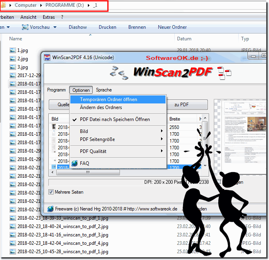Select file 2018-02-23_18-42-04_winscan_to_pdf_4.jpg
269x260 pixels.
coord(63,243)
